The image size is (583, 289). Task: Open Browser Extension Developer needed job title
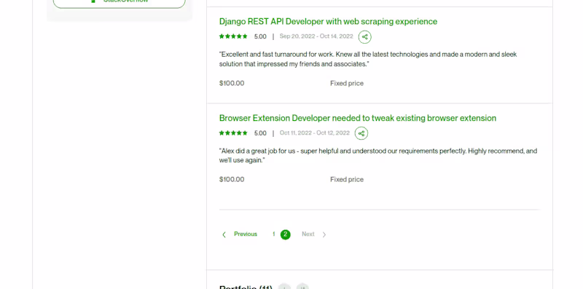(358, 118)
